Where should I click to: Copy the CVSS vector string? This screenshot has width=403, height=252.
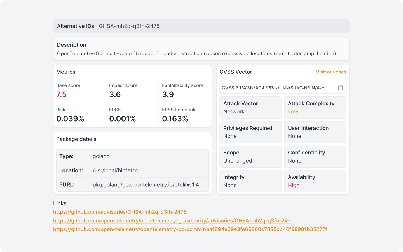pos(340,88)
